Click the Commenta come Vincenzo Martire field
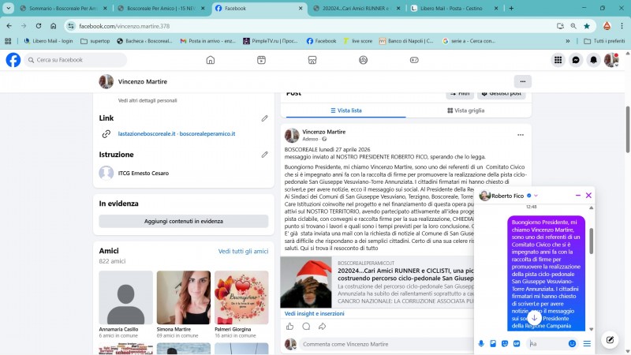Viewport: 631px width, 355px height. [x=386, y=344]
